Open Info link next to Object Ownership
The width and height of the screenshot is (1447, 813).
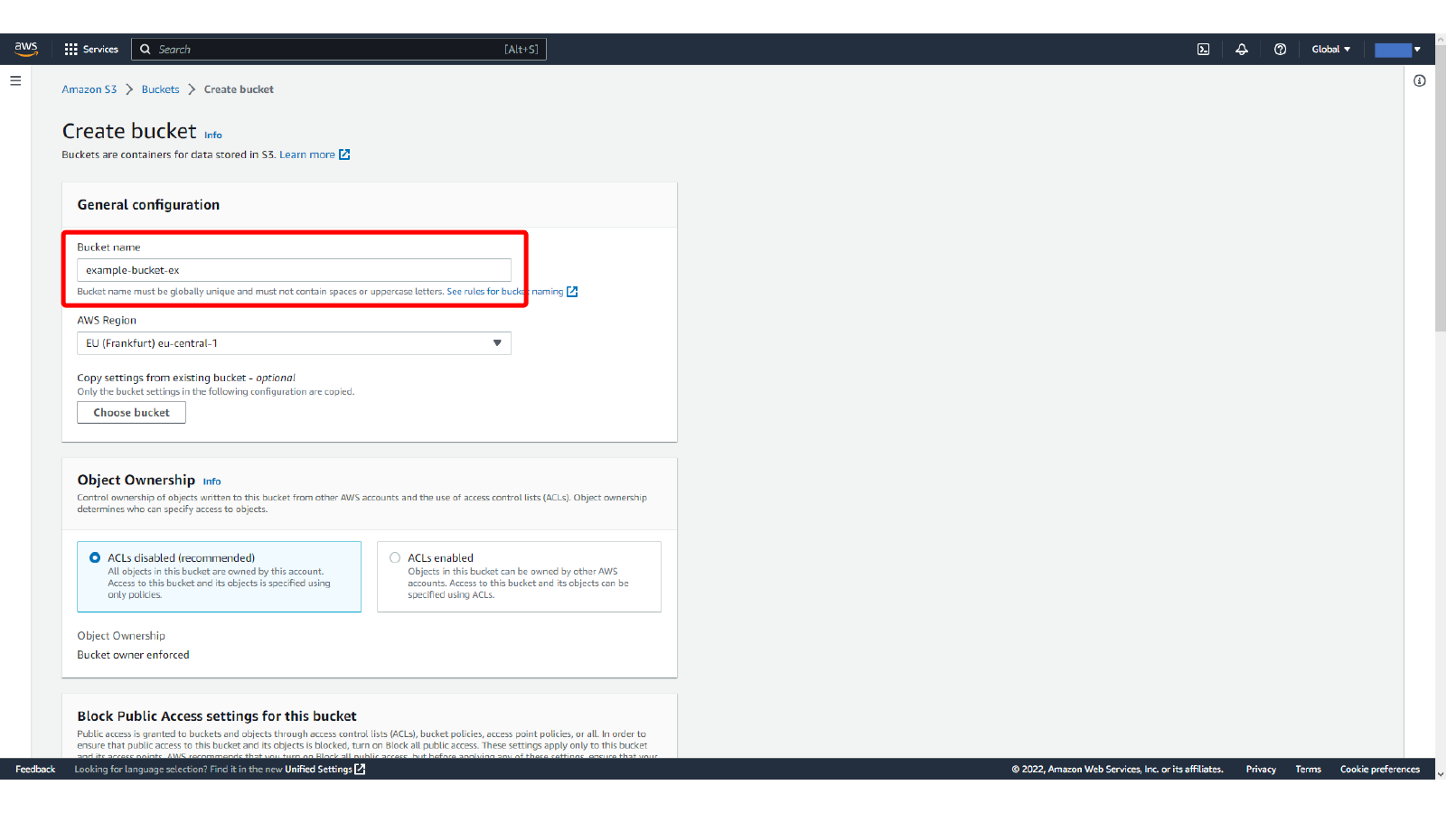tap(211, 481)
